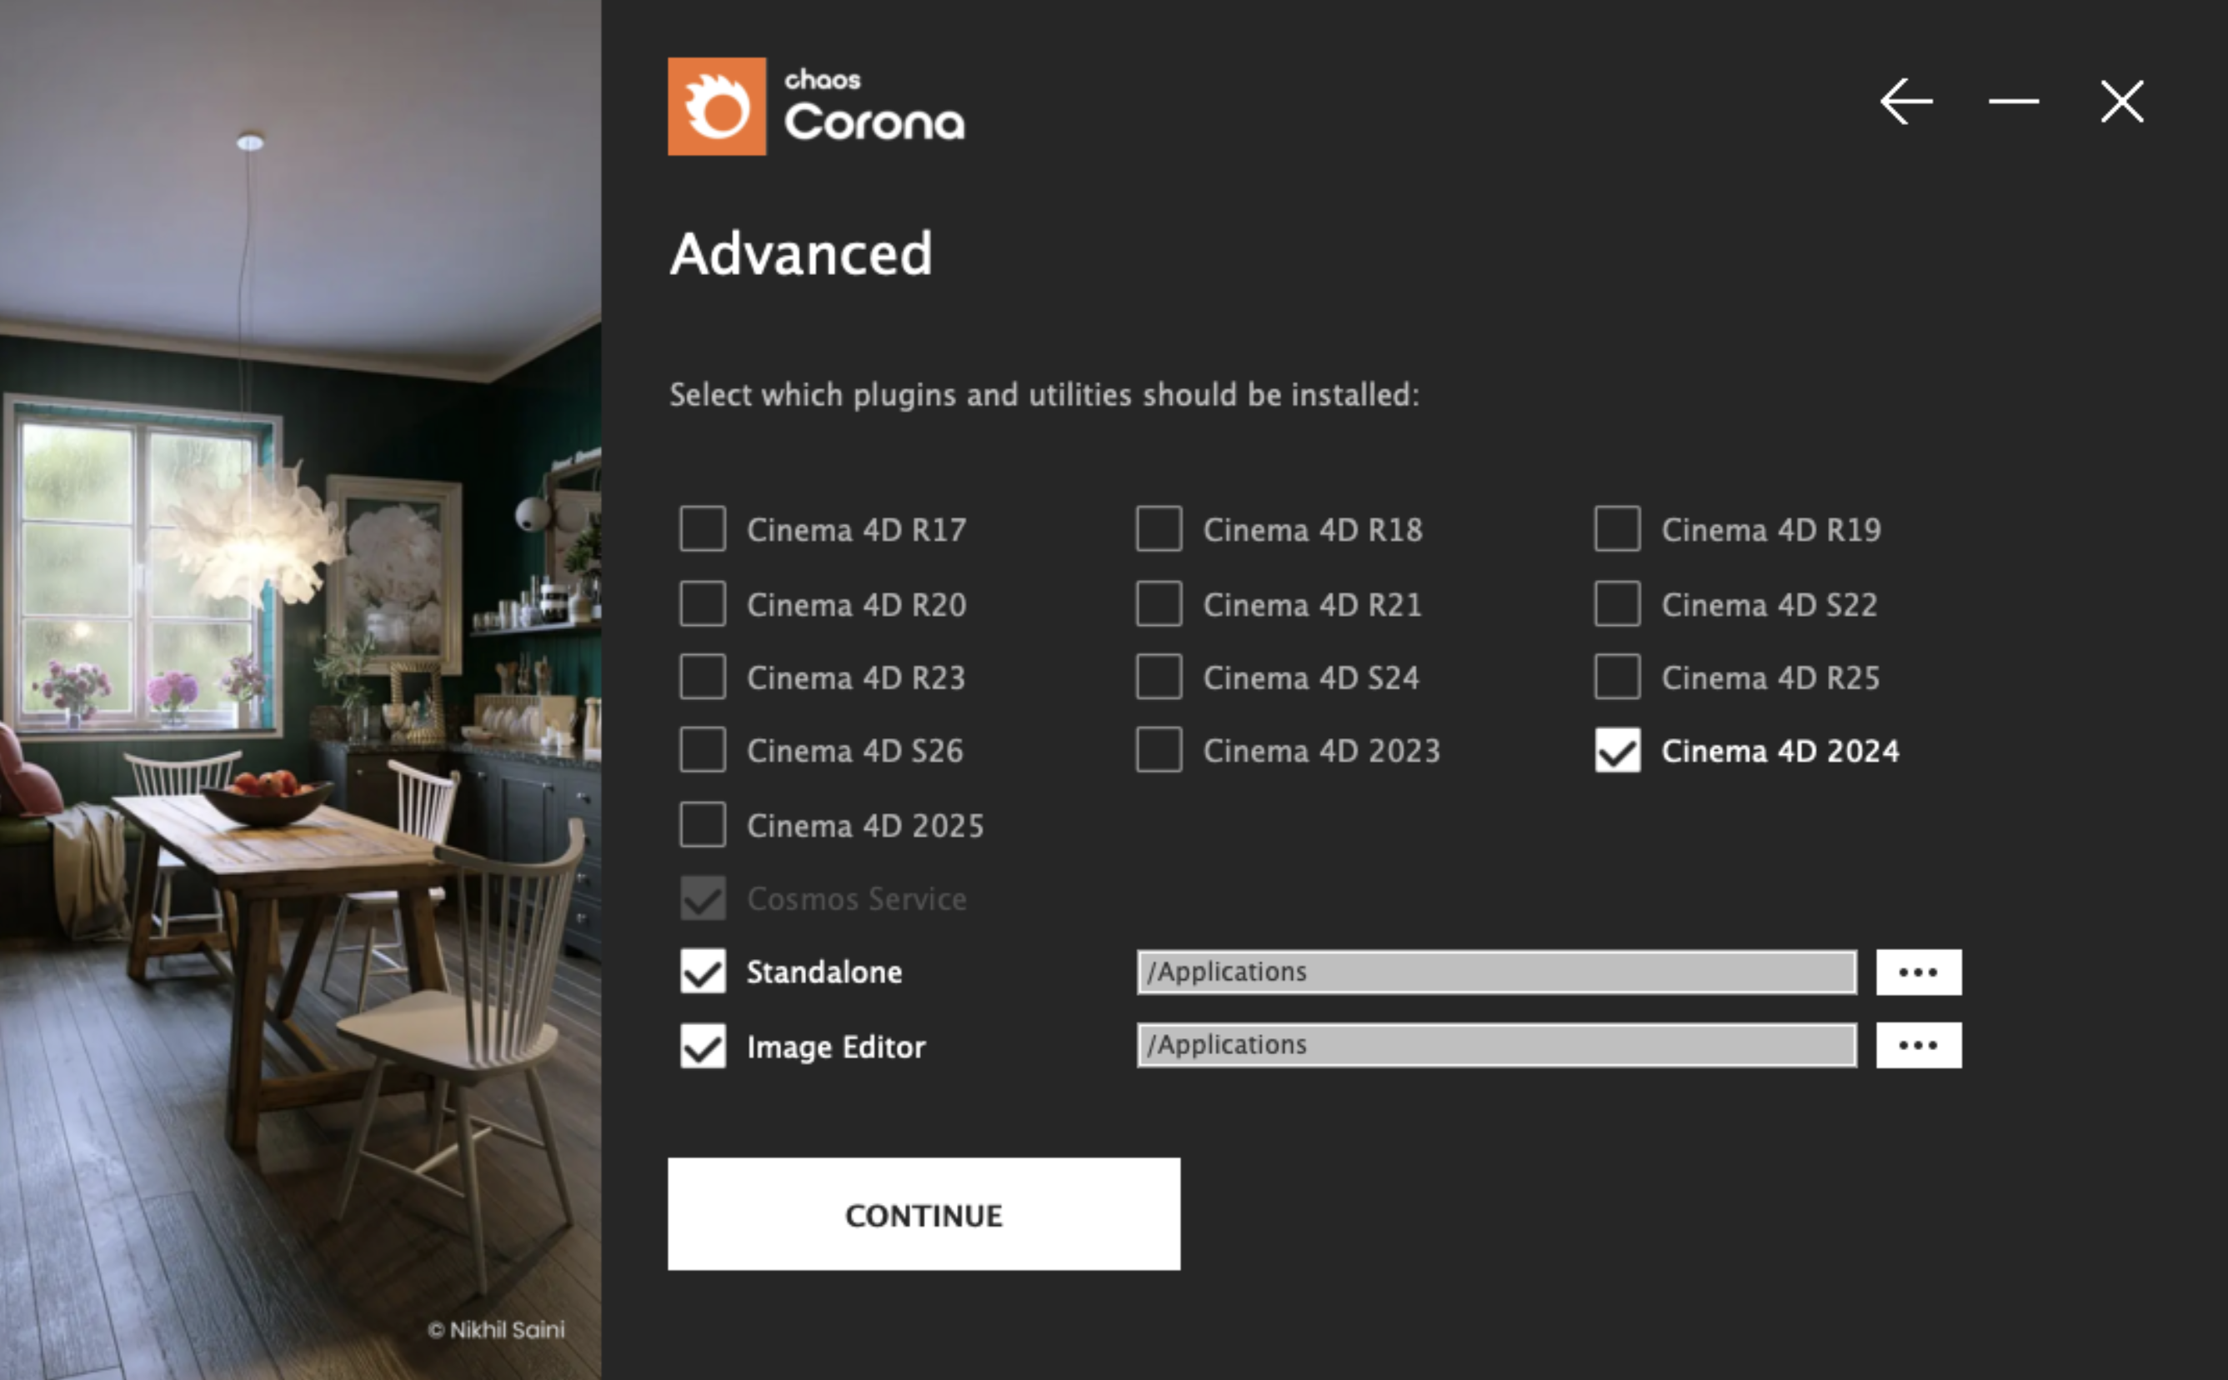
Task: Click the Cinema 4D 2024 label
Action: pyautogui.click(x=1780, y=751)
